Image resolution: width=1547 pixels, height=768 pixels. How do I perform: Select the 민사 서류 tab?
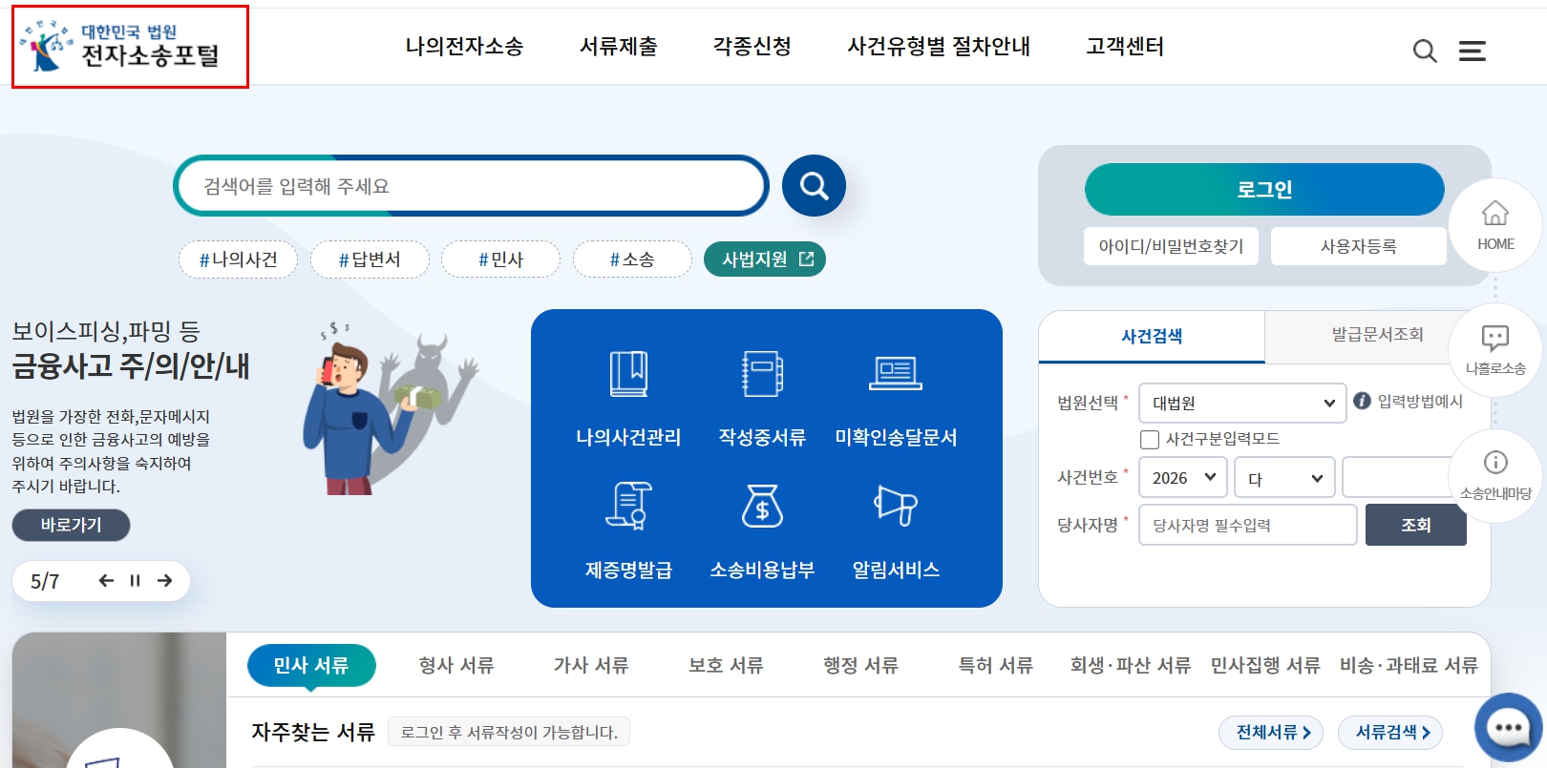coord(311,665)
